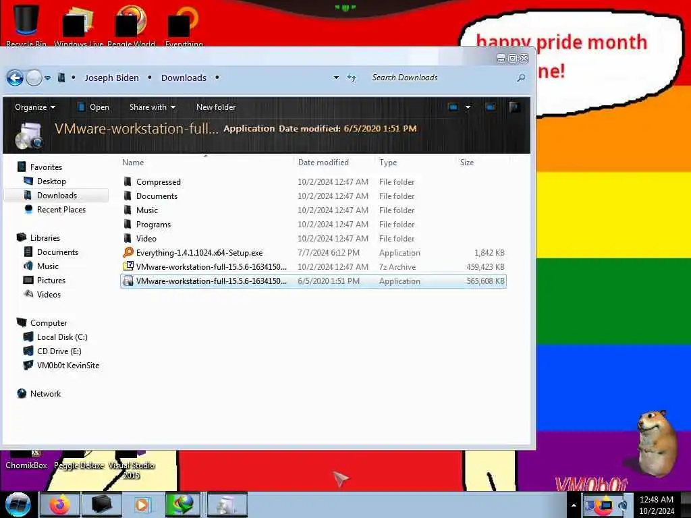The height and width of the screenshot is (518, 691).
Task: Sort by the Type column header
Action: tap(388, 163)
